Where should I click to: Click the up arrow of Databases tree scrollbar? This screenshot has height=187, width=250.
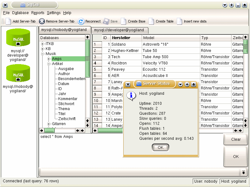click(87, 37)
